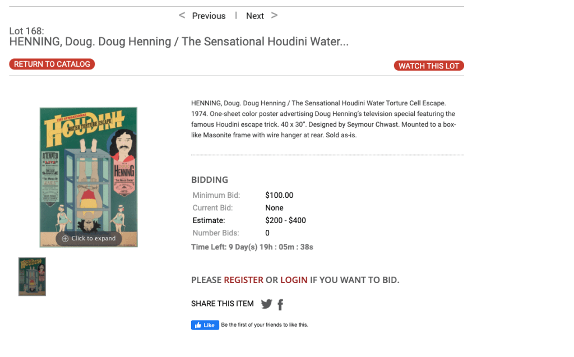Click Watch This Lot button

point(429,66)
